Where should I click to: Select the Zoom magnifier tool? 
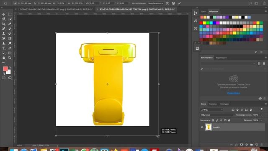[10, 58]
